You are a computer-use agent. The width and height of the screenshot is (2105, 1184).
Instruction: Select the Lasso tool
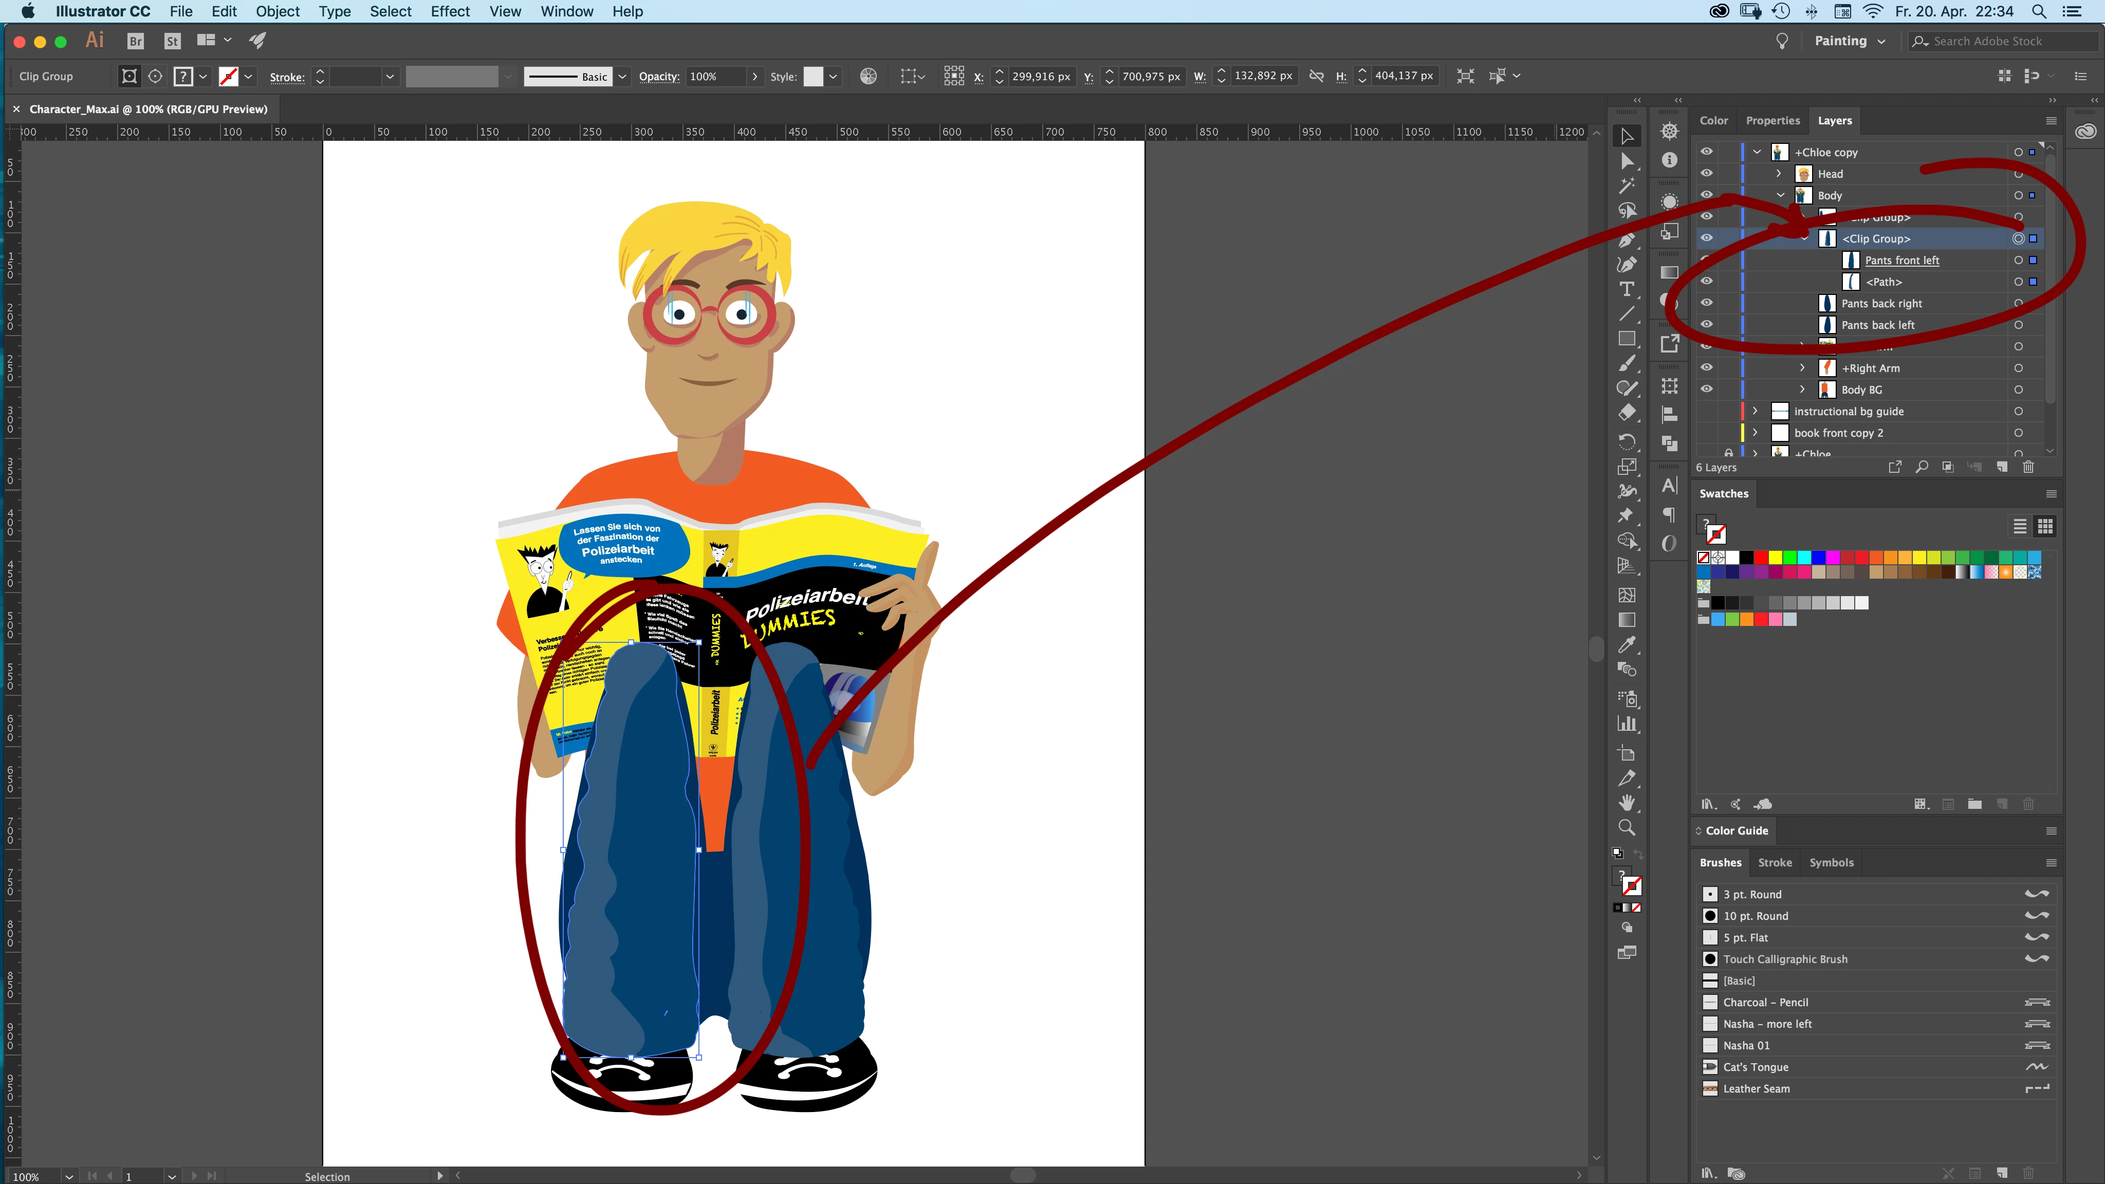click(x=1627, y=212)
